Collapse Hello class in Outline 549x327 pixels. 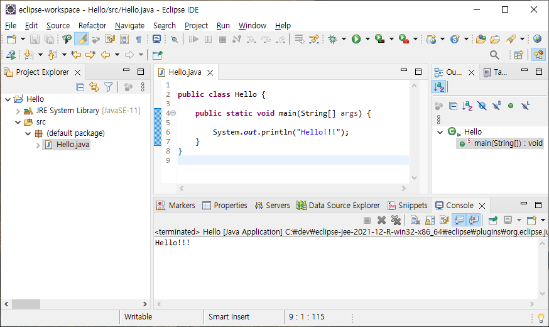pyautogui.click(x=440, y=133)
